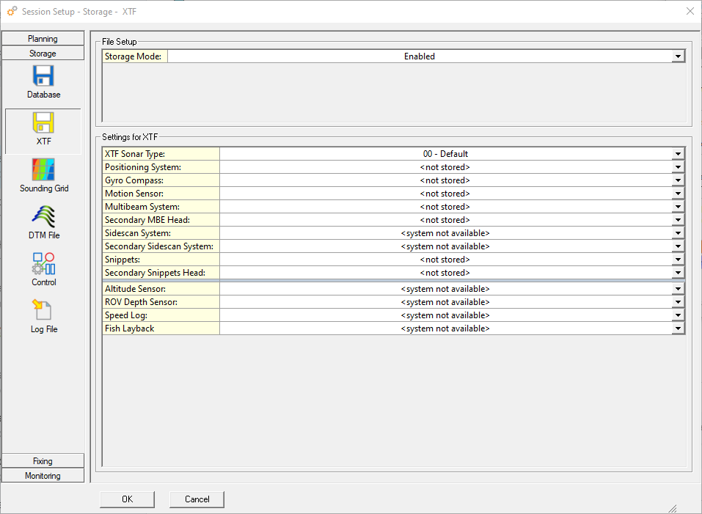
Task: Open the Fixing section tab
Action: [43, 461]
